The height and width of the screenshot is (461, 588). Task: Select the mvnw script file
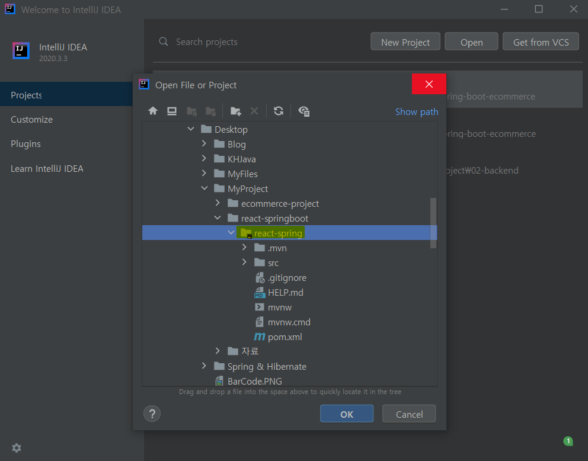click(x=273, y=308)
